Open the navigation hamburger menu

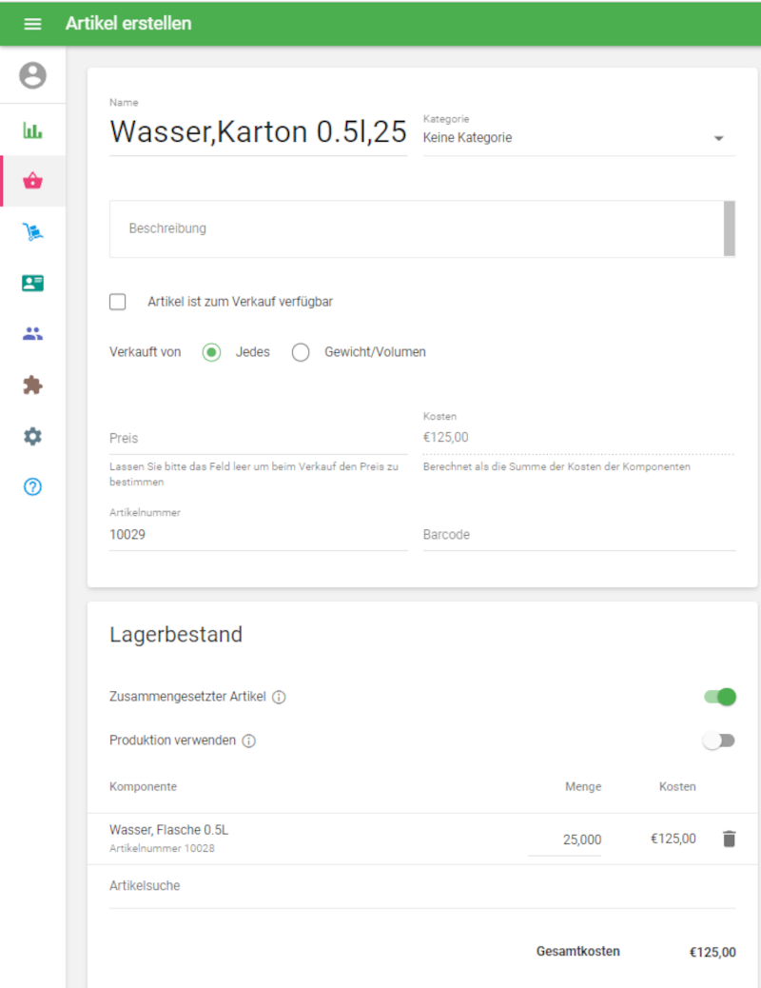(x=33, y=23)
